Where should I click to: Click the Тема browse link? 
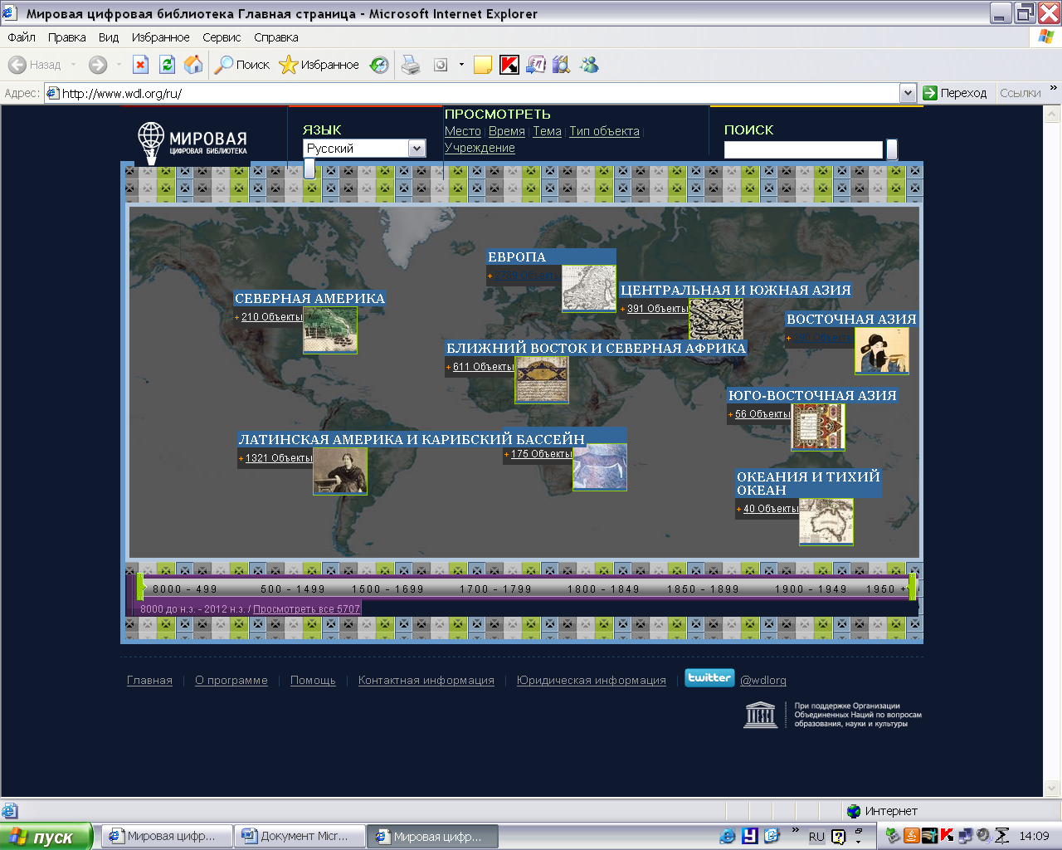547,131
